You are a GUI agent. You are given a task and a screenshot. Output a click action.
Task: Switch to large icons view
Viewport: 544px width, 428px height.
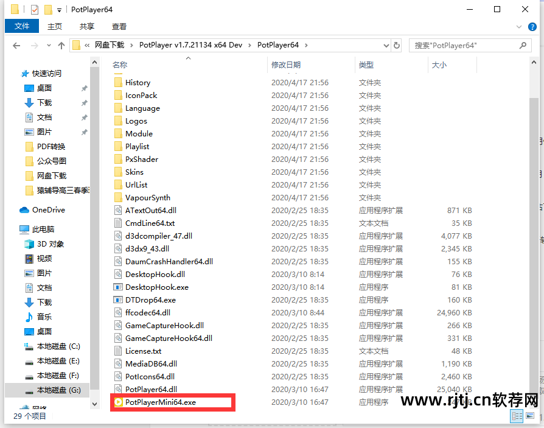click(x=530, y=415)
